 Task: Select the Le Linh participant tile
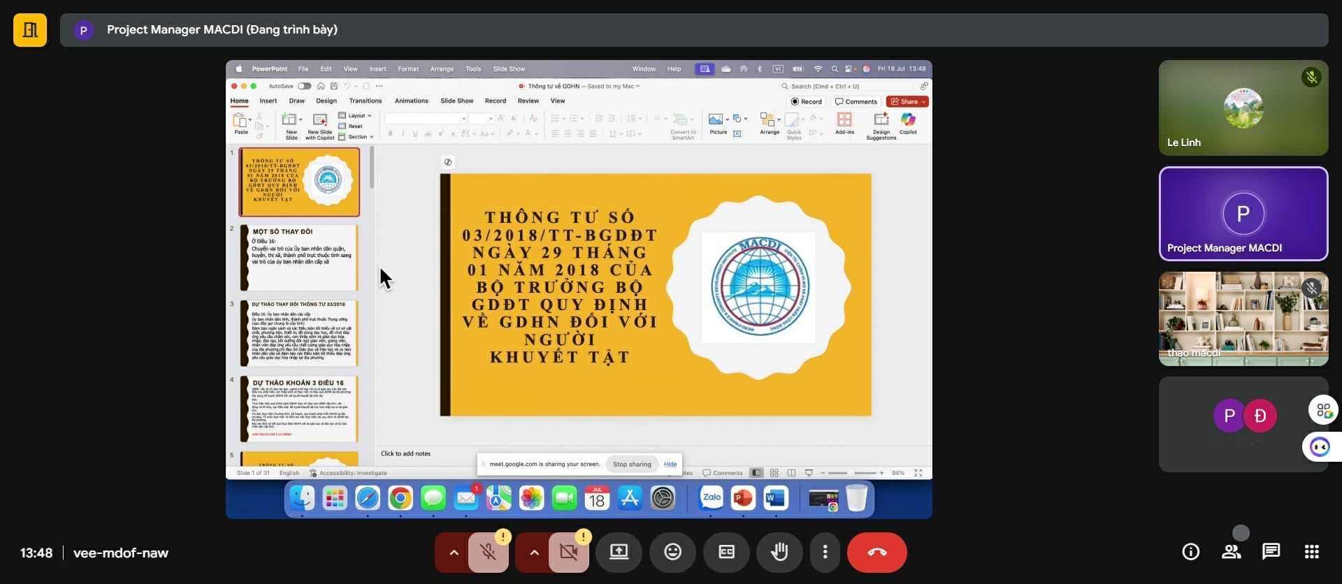(1243, 108)
